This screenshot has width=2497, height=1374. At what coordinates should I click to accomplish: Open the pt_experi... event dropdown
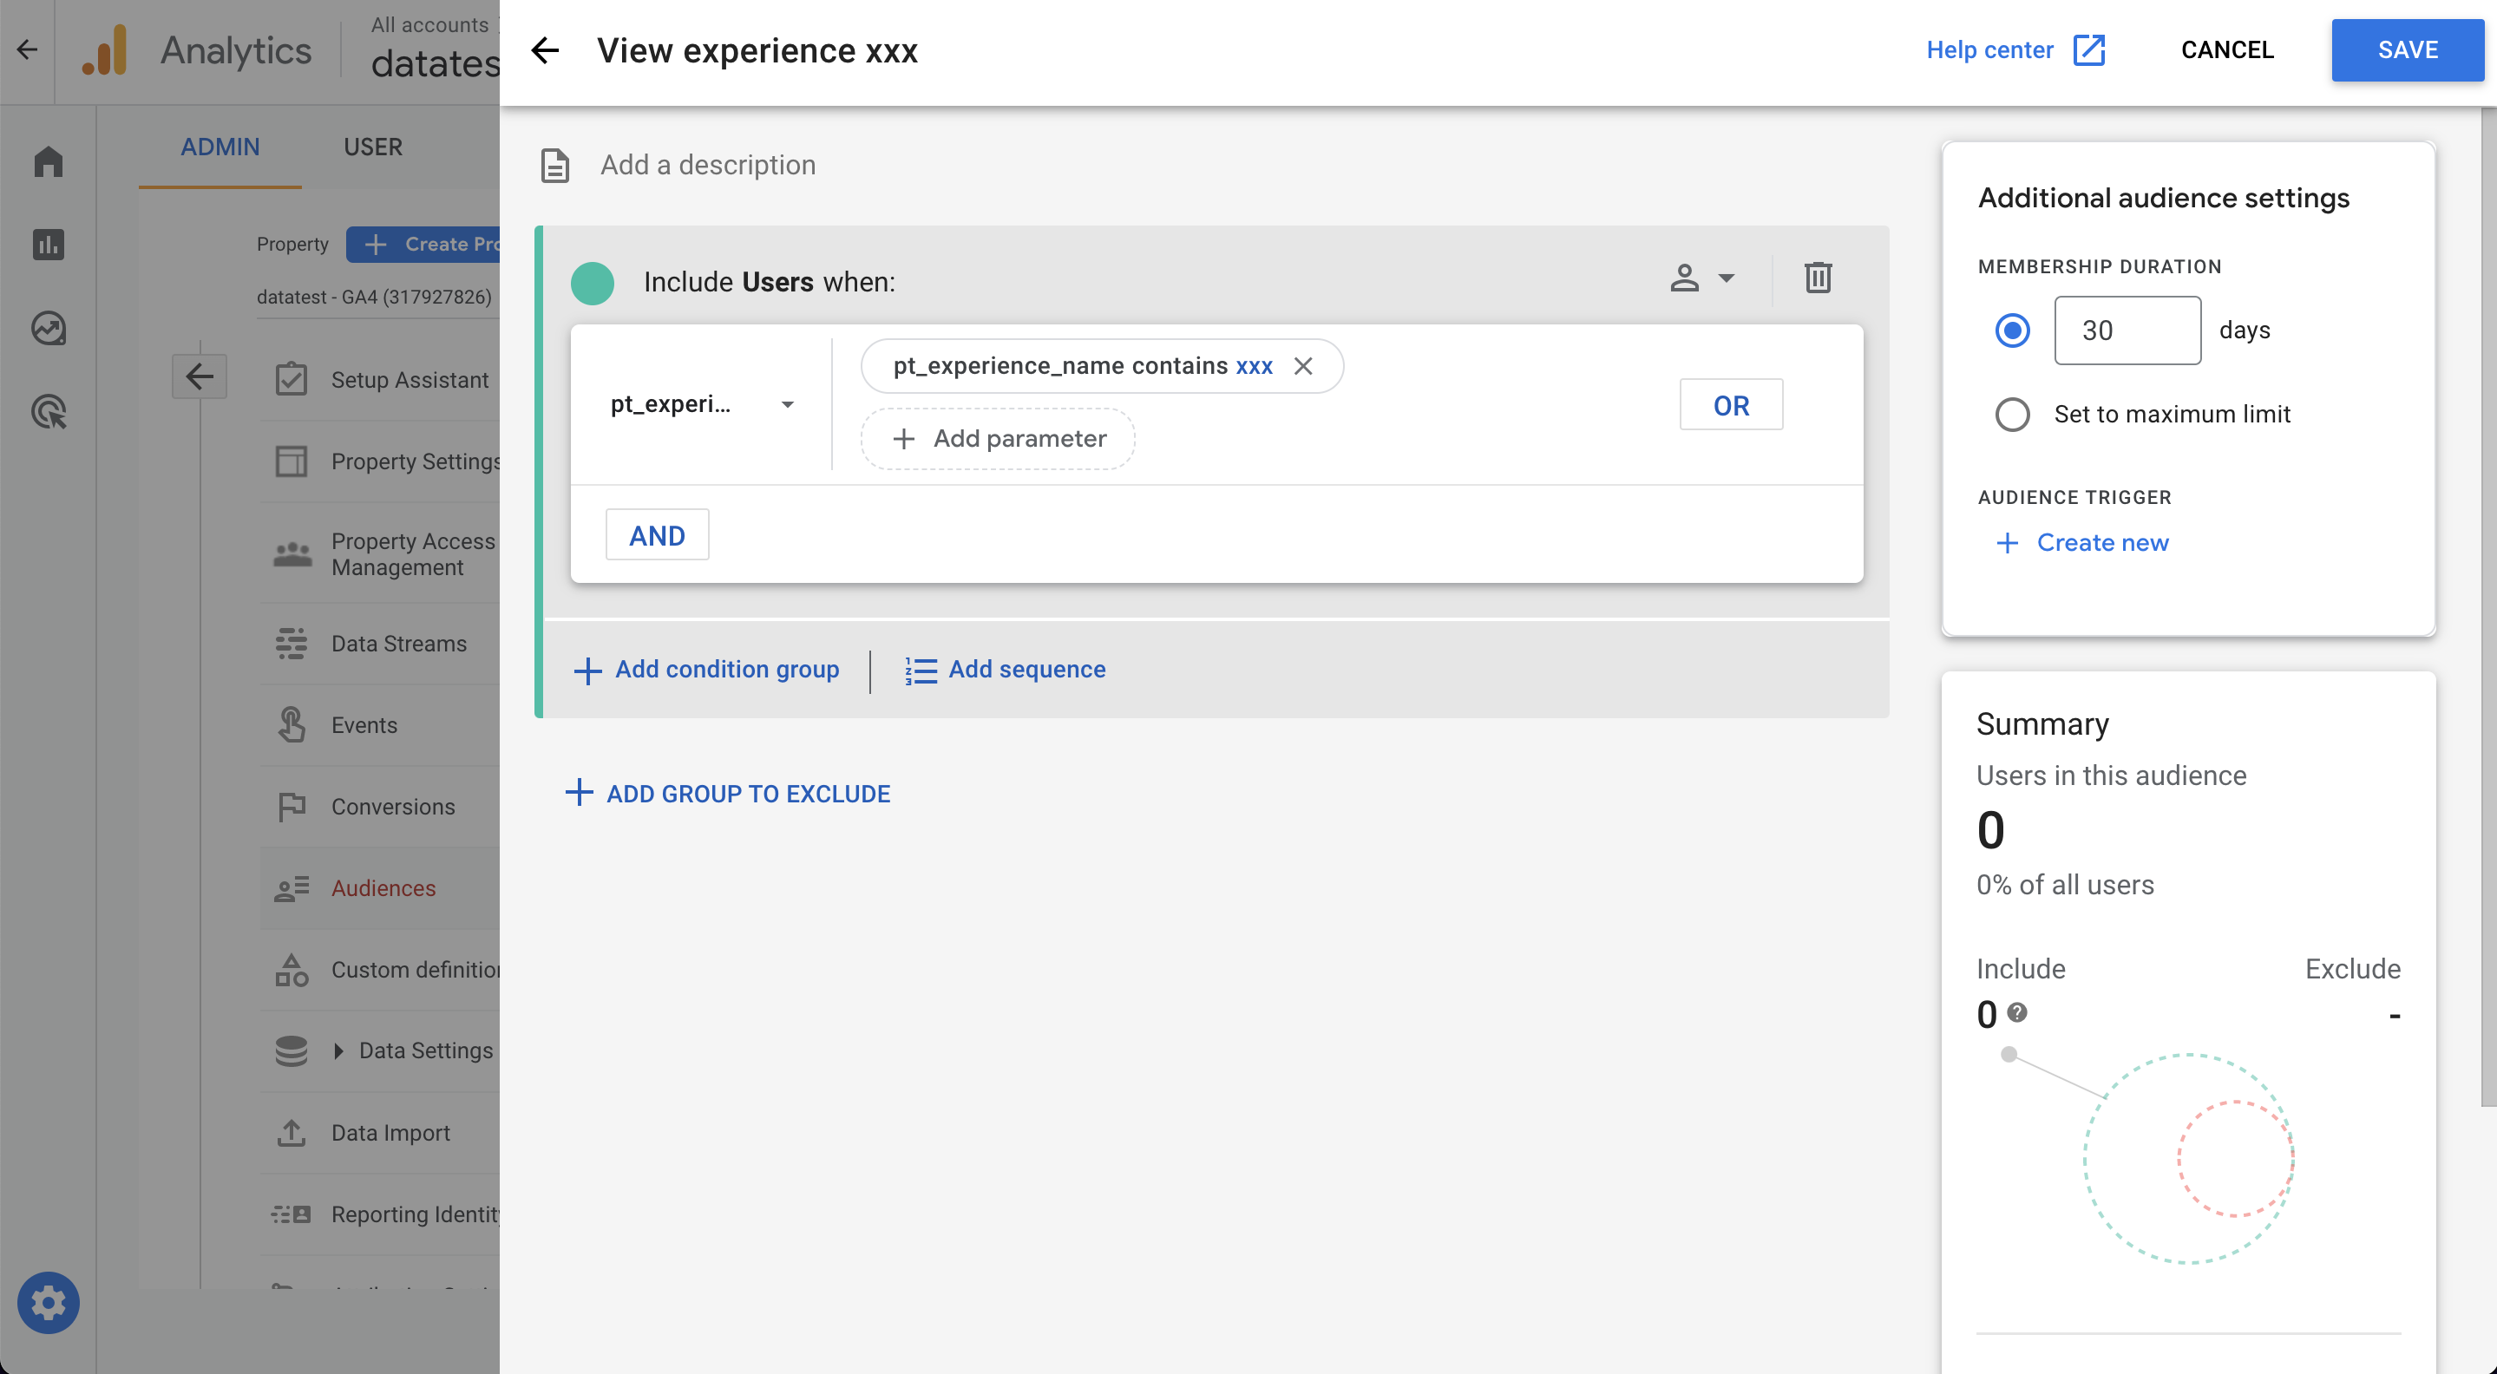[x=702, y=404]
